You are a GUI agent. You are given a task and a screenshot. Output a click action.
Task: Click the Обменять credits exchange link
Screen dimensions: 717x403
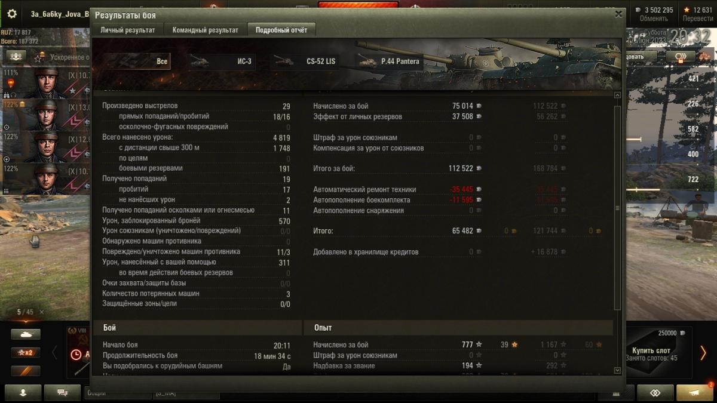click(x=654, y=19)
